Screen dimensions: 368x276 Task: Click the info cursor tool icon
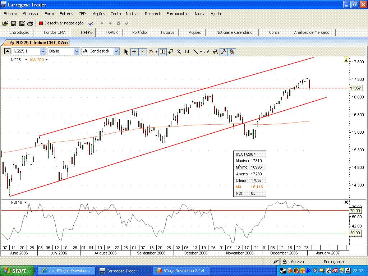click(x=162, y=51)
